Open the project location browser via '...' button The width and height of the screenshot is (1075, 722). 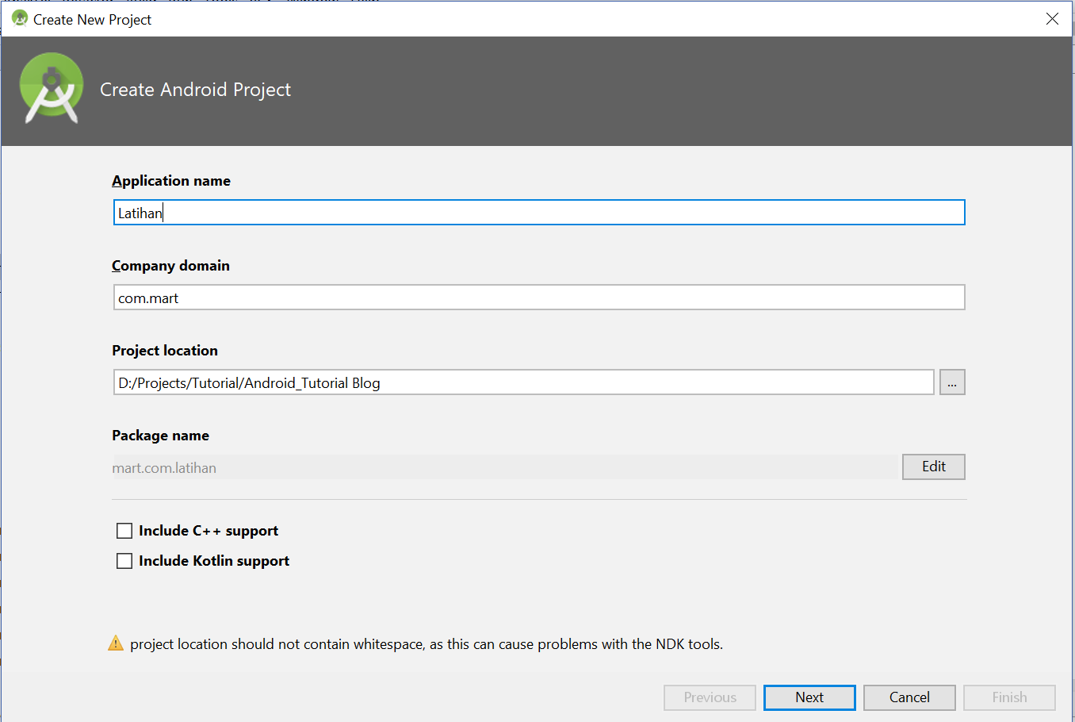coord(951,382)
